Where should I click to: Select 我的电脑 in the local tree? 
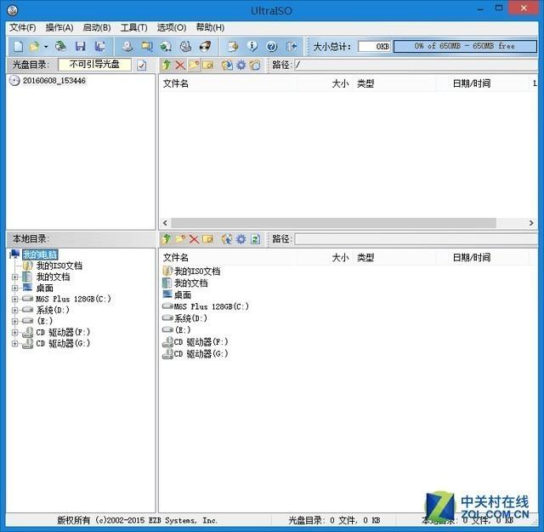point(40,255)
